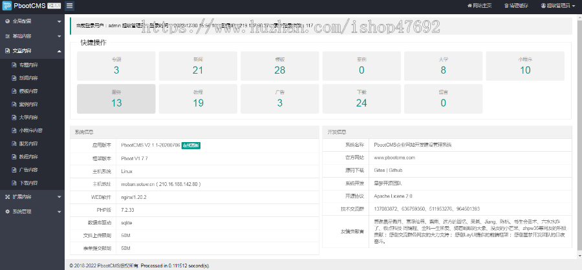Open the 教程 quick card showing 19
This screenshot has height=270, width=582.
(x=198, y=99)
